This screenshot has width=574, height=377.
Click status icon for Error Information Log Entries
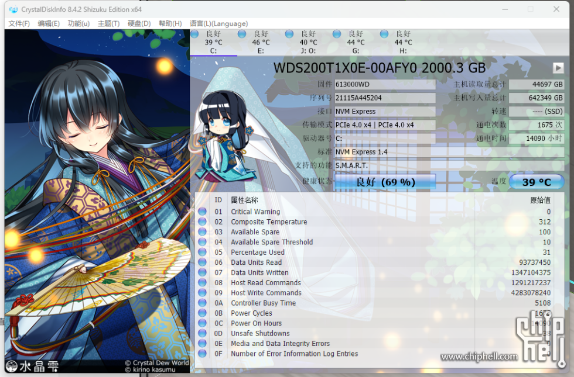[203, 354]
